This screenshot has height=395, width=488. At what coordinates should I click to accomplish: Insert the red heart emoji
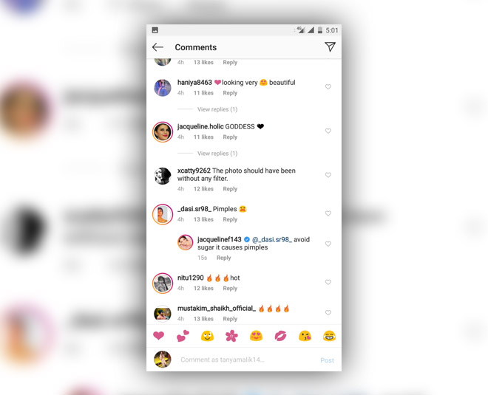pos(158,336)
